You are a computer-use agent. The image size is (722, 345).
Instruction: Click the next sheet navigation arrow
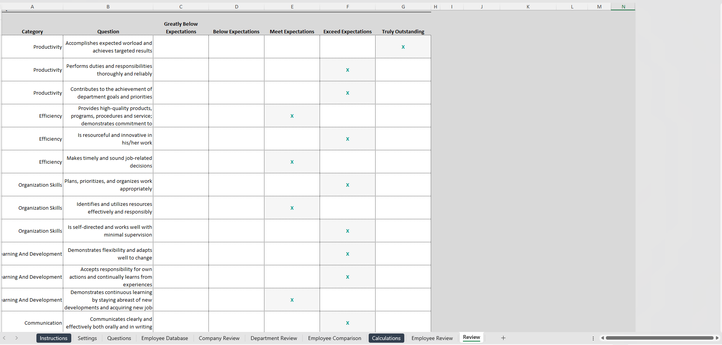pos(16,338)
